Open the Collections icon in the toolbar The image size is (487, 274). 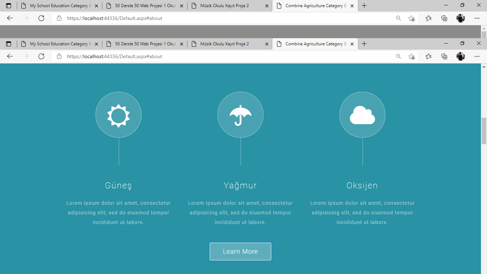click(x=444, y=56)
